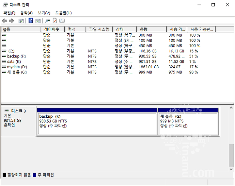This screenshot has height=186, width=235.
Task: Click the checklist settings toolbar icon
Action: tap(62, 21)
